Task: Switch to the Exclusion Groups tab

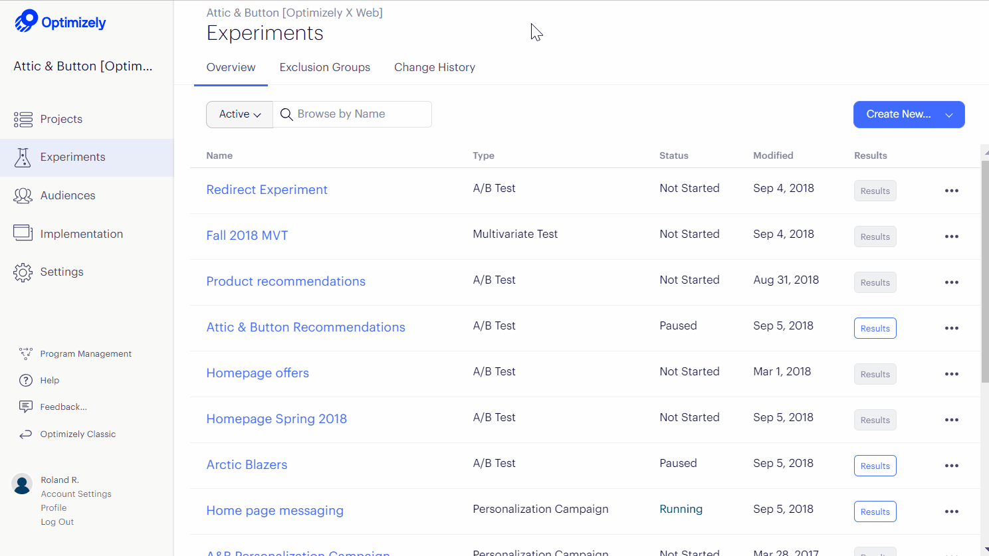Action: tap(324, 67)
